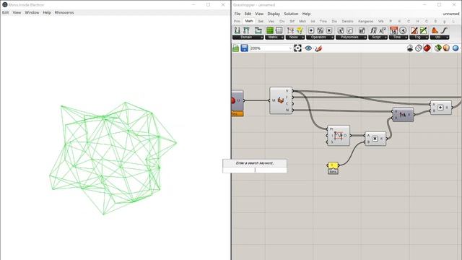This screenshot has width=462, height=260.
Task: Select Expression script component icon
Action: [x=383, y=30]
